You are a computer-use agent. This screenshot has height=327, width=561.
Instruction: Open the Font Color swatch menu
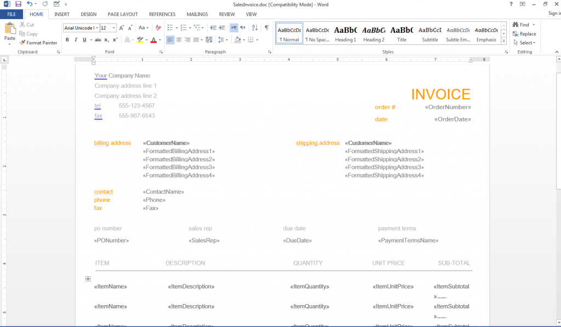pos(154,39)
